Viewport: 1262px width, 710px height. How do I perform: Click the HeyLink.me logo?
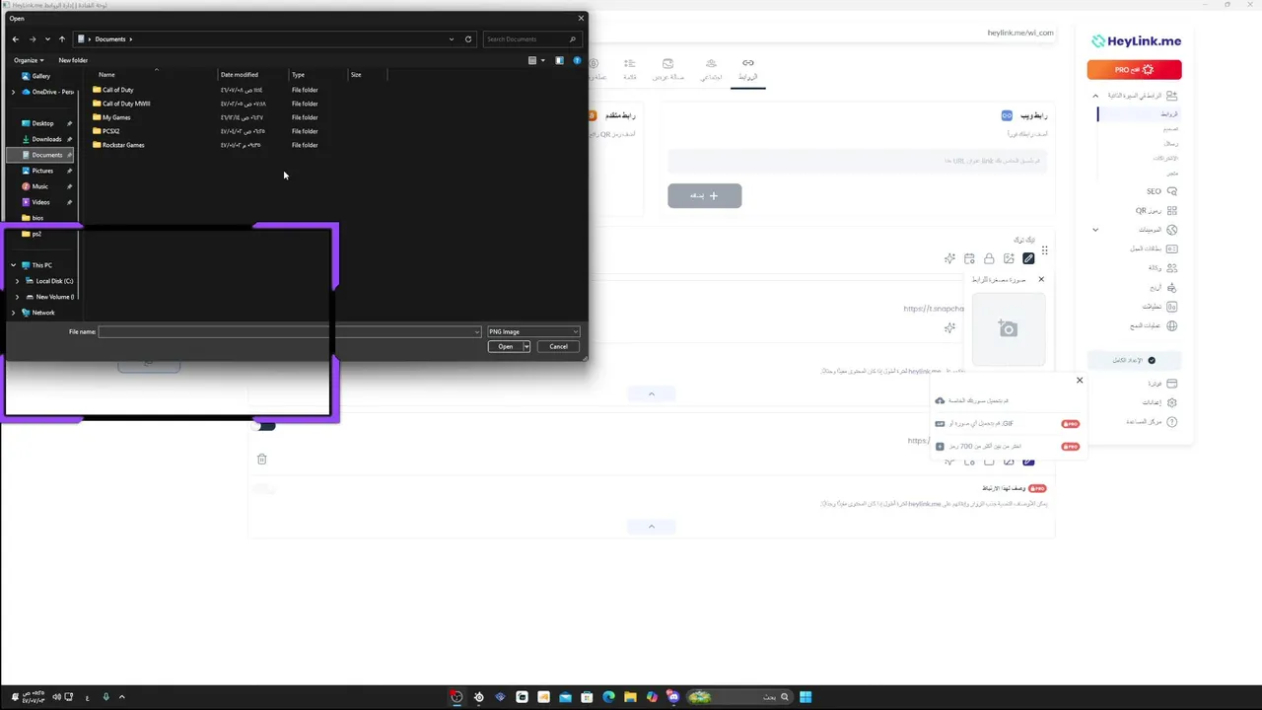(x=1136, y=41)
